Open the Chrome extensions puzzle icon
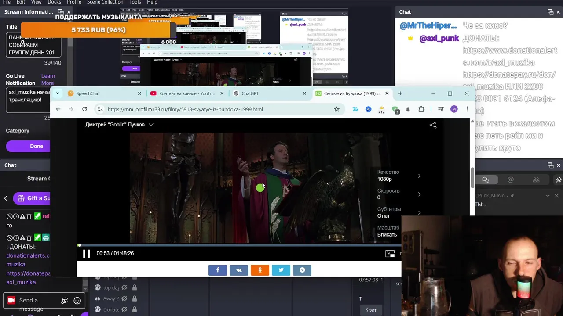This screenshot has height=316, width=563. [x=421, y=109]
